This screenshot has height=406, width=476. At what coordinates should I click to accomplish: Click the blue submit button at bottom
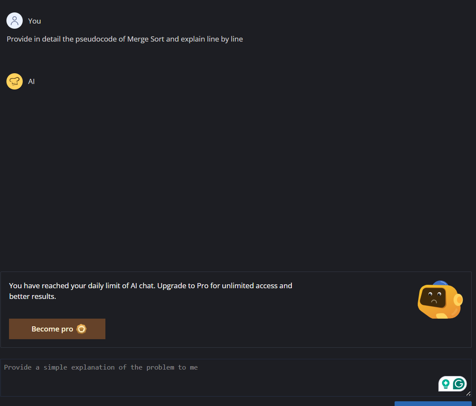tap(433, 403)
